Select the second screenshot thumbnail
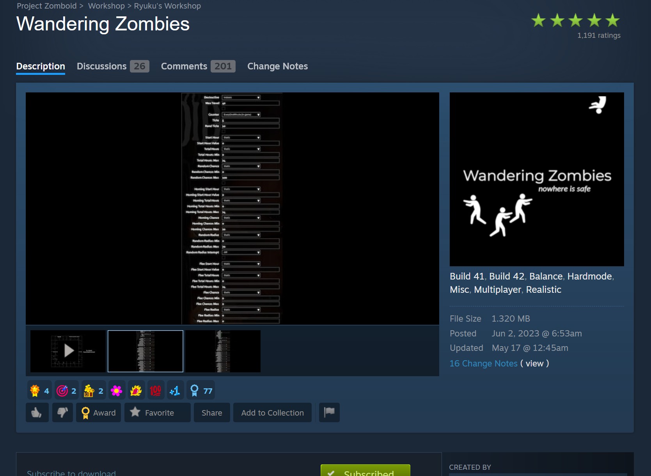This screenshot has height=476, width=651. (145, 351)
